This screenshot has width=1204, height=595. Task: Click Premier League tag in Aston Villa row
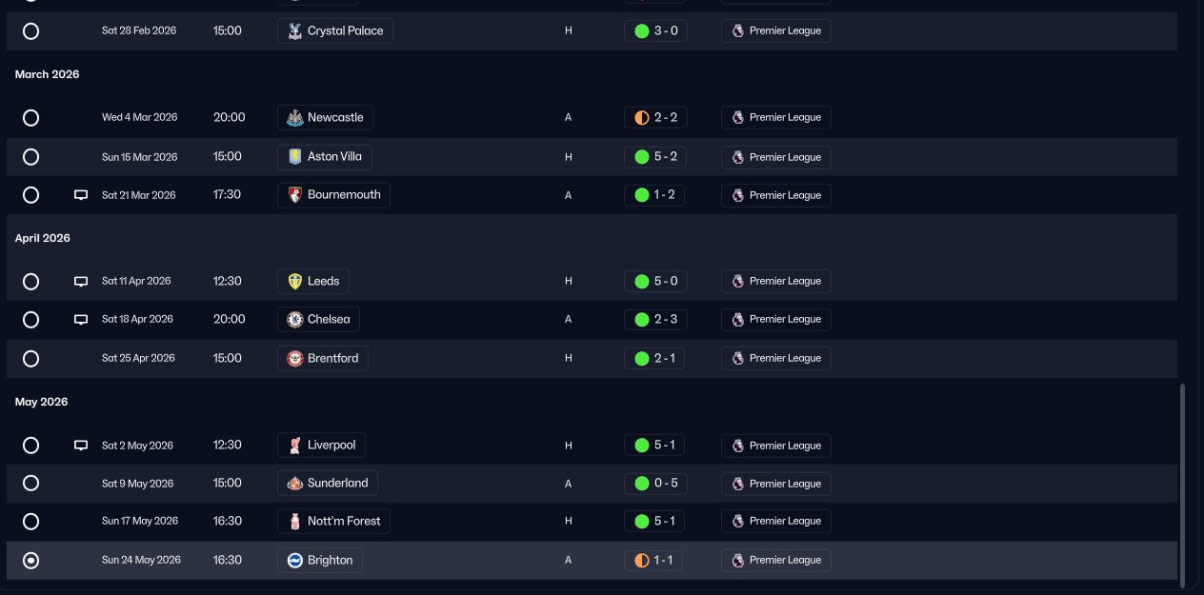point(775,156)
